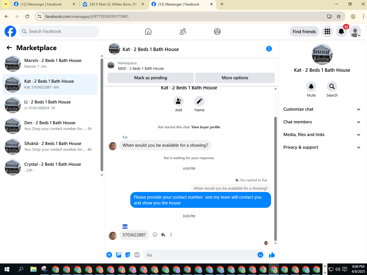
Task: Click the chat messages scrollbar
Action: coord(275,179)
